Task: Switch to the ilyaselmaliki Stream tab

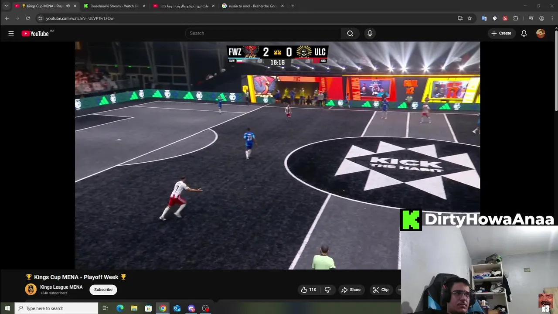Action: click(115, 6)
